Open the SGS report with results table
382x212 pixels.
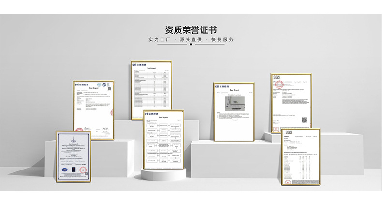pos(301,157)
